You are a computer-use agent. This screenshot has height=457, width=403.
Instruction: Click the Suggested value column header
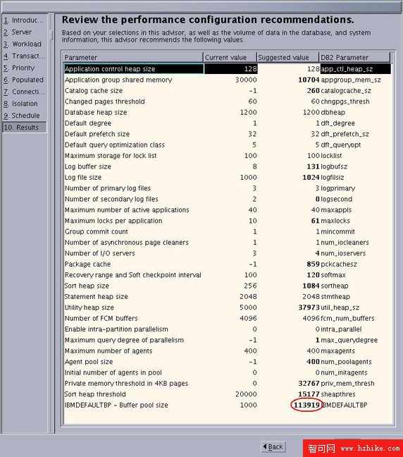point(287,57)
